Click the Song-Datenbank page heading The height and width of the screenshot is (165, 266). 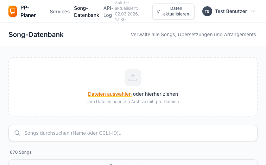[x=36, y=34]
